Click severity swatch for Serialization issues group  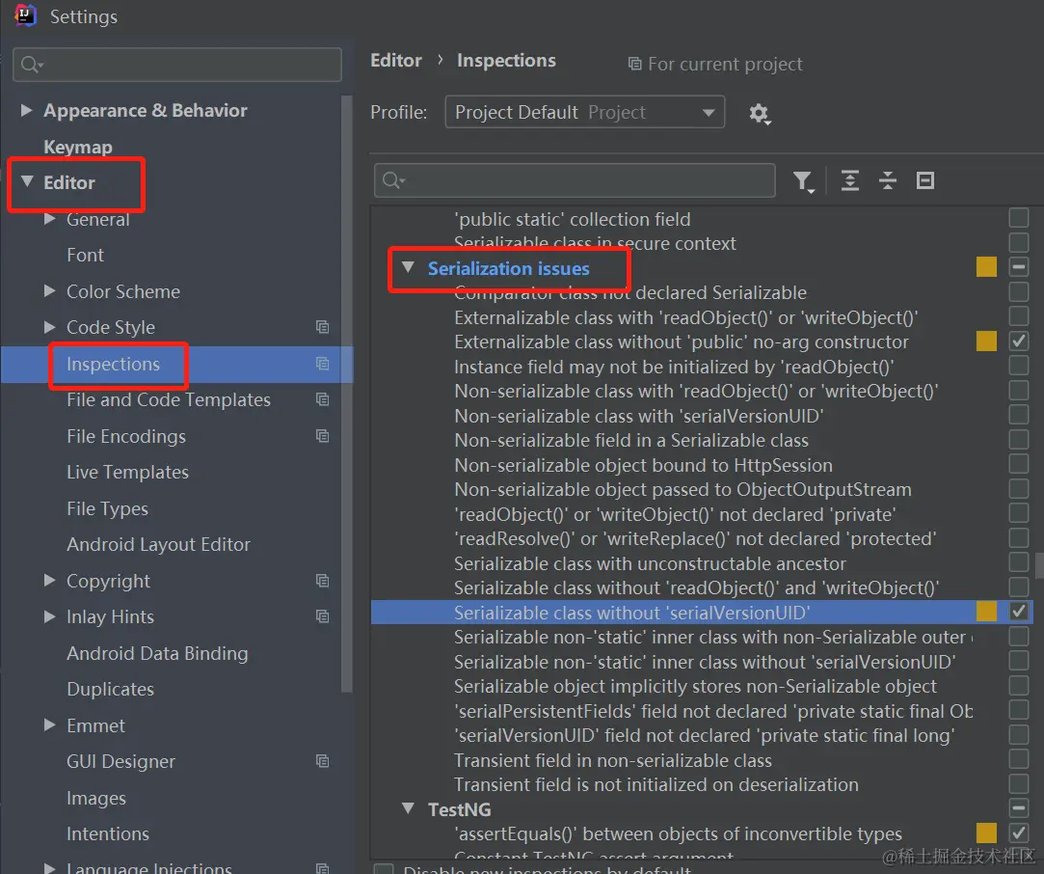pyautogui.click(x=987, y=267)
